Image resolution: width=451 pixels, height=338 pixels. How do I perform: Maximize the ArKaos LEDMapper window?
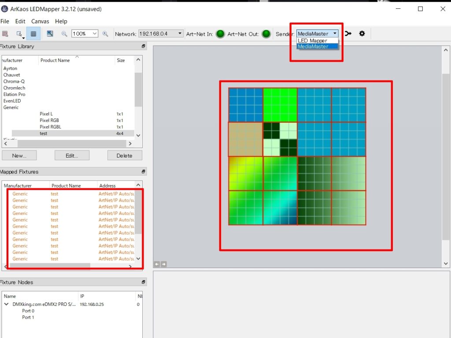click(x=420, y=9)
